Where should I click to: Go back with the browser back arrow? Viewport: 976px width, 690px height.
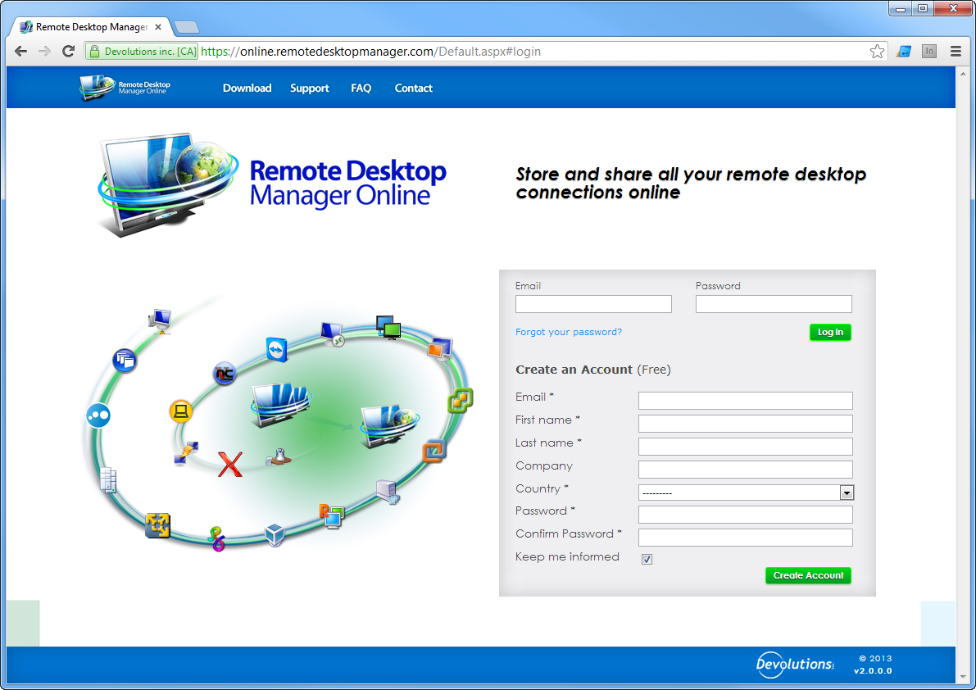(x=20, y=52)
